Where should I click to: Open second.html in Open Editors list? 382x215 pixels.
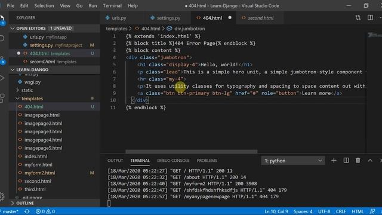click(55, 62)
